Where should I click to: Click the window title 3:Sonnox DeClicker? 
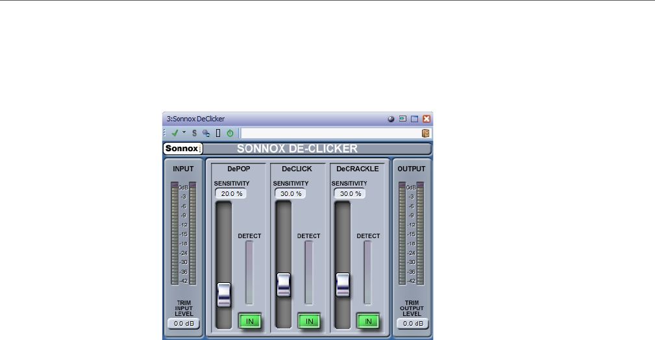[195, 119]
